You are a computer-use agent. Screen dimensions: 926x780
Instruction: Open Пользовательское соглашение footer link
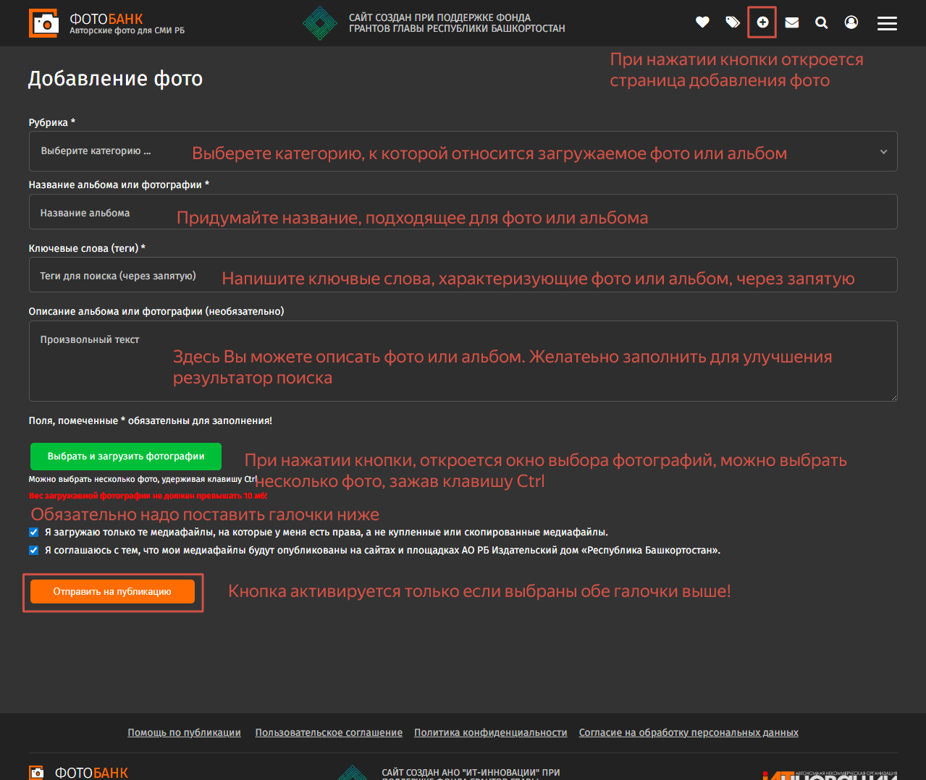click(329, 732)
